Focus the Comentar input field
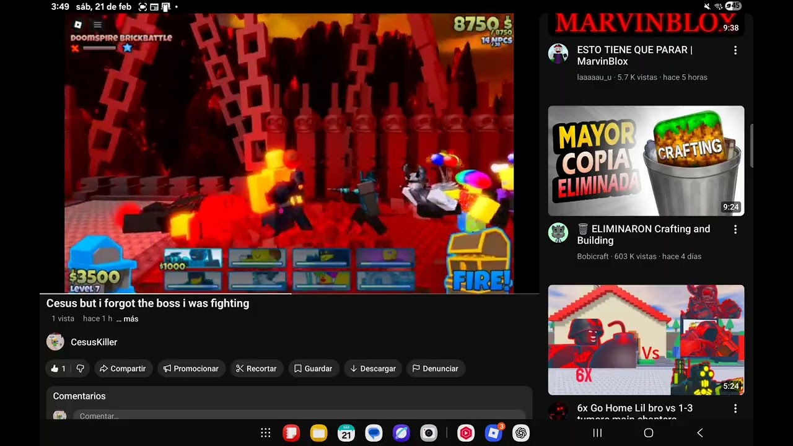The image size is (793, 446). [x=299, y=416]
